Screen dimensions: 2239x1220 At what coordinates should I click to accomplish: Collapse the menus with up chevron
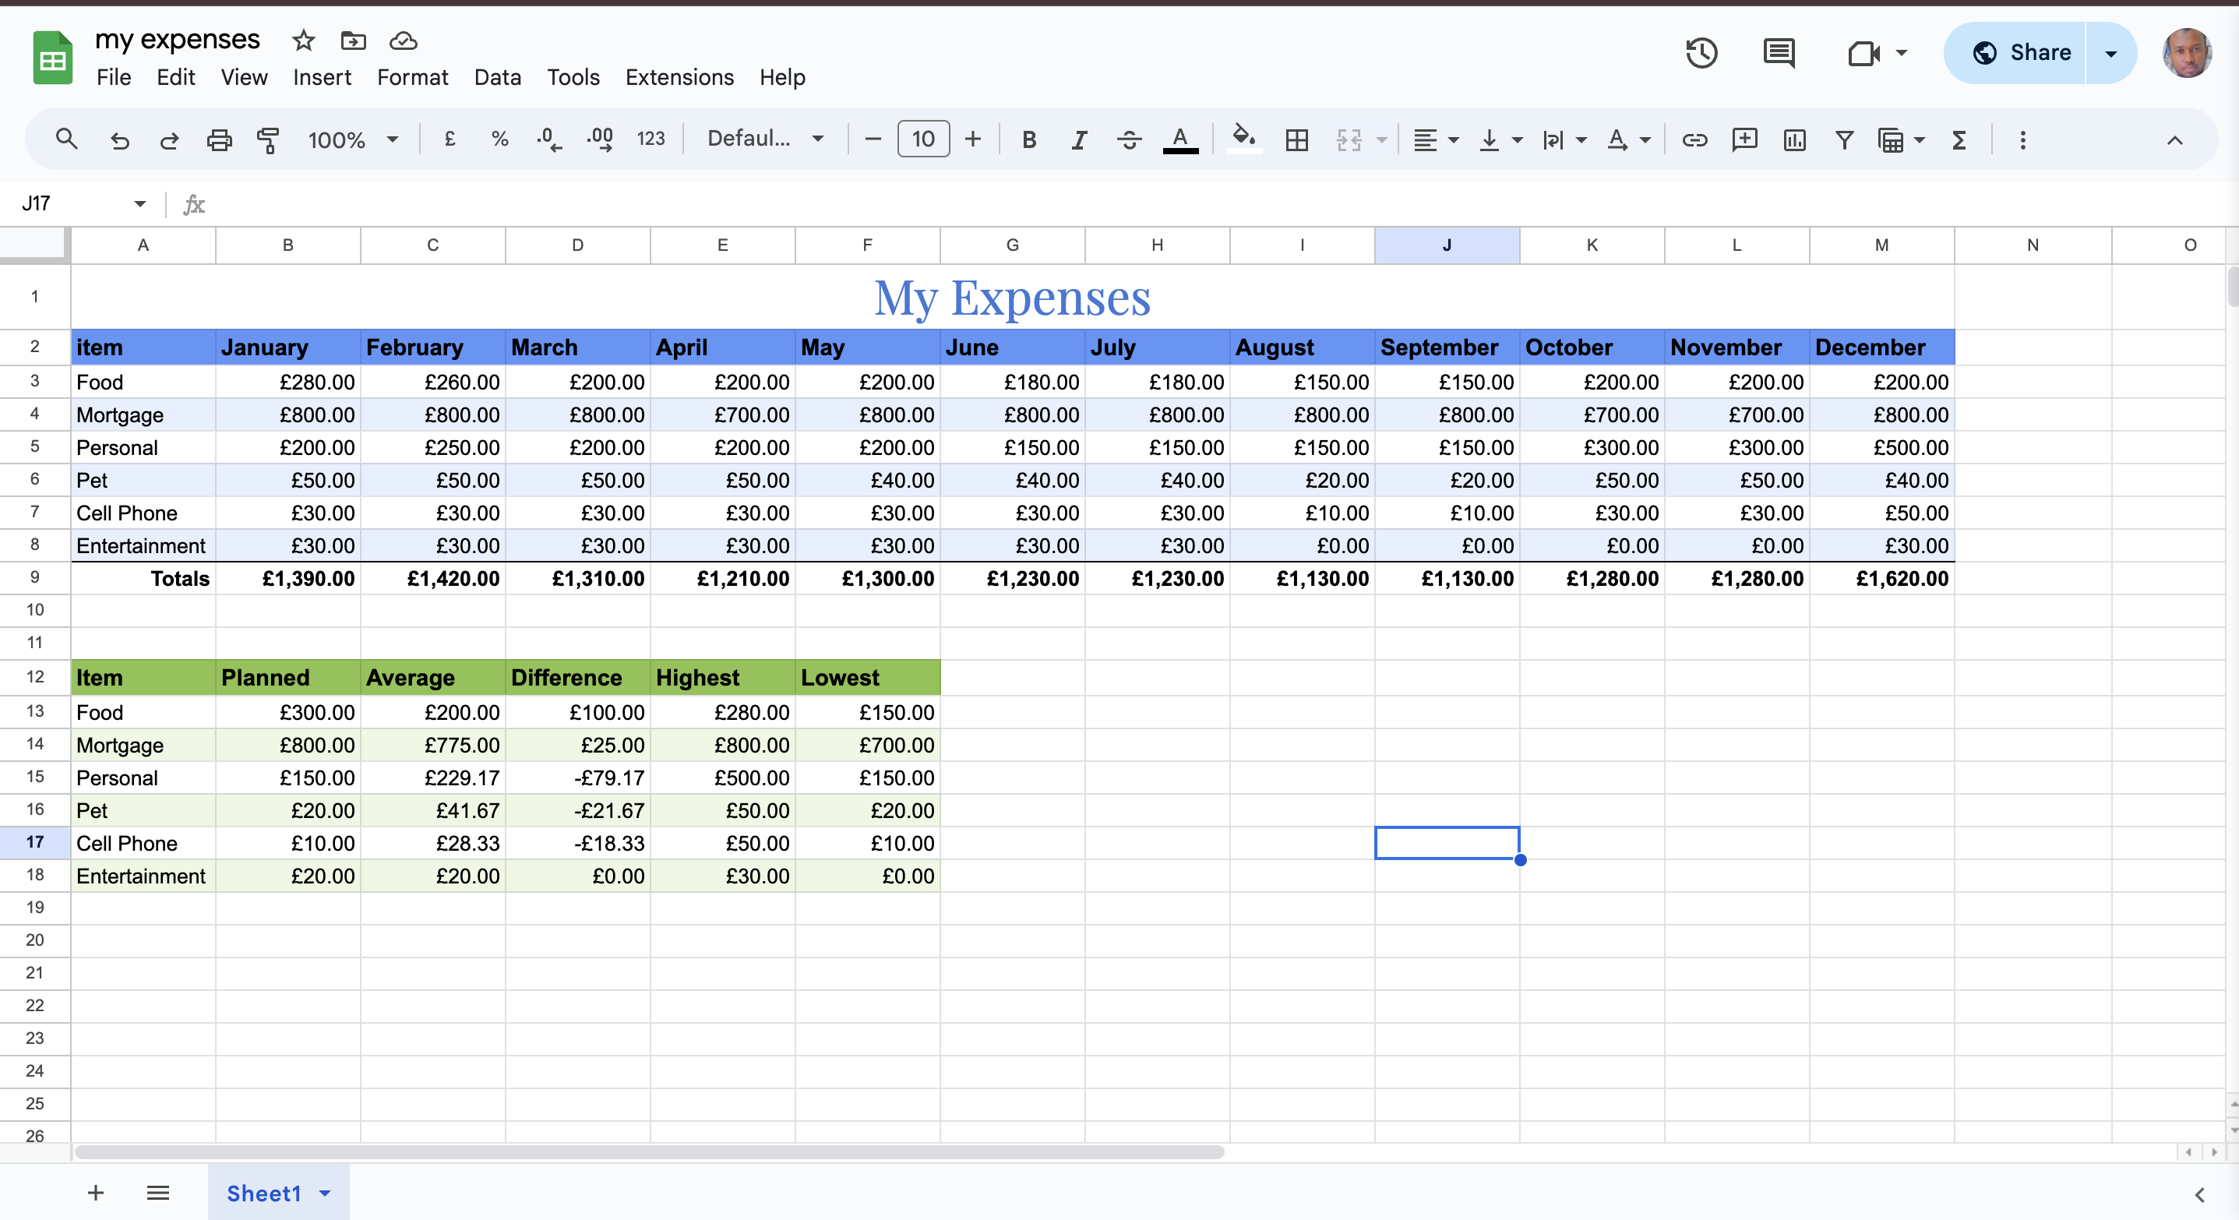tap(2174, 140)
